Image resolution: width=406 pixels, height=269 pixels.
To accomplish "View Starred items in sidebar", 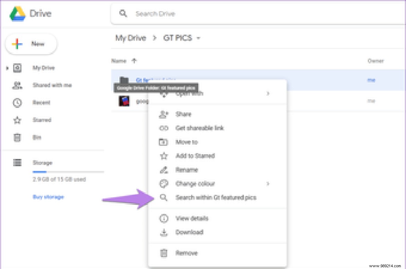I will [42, 120].
